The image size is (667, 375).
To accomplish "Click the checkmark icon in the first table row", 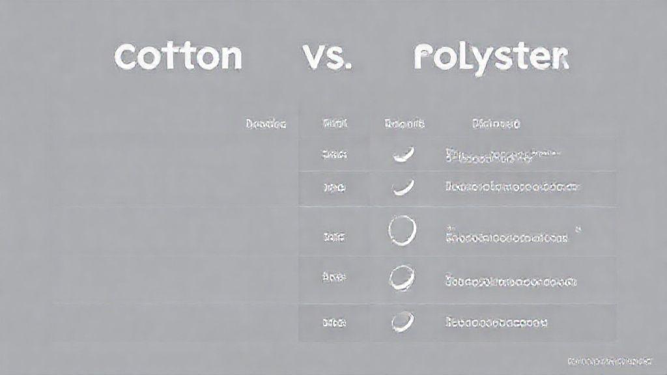I will (403, 154).
